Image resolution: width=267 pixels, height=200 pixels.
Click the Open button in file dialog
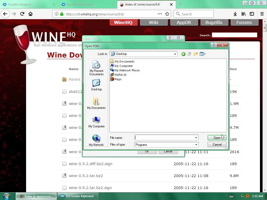point(217,137)
